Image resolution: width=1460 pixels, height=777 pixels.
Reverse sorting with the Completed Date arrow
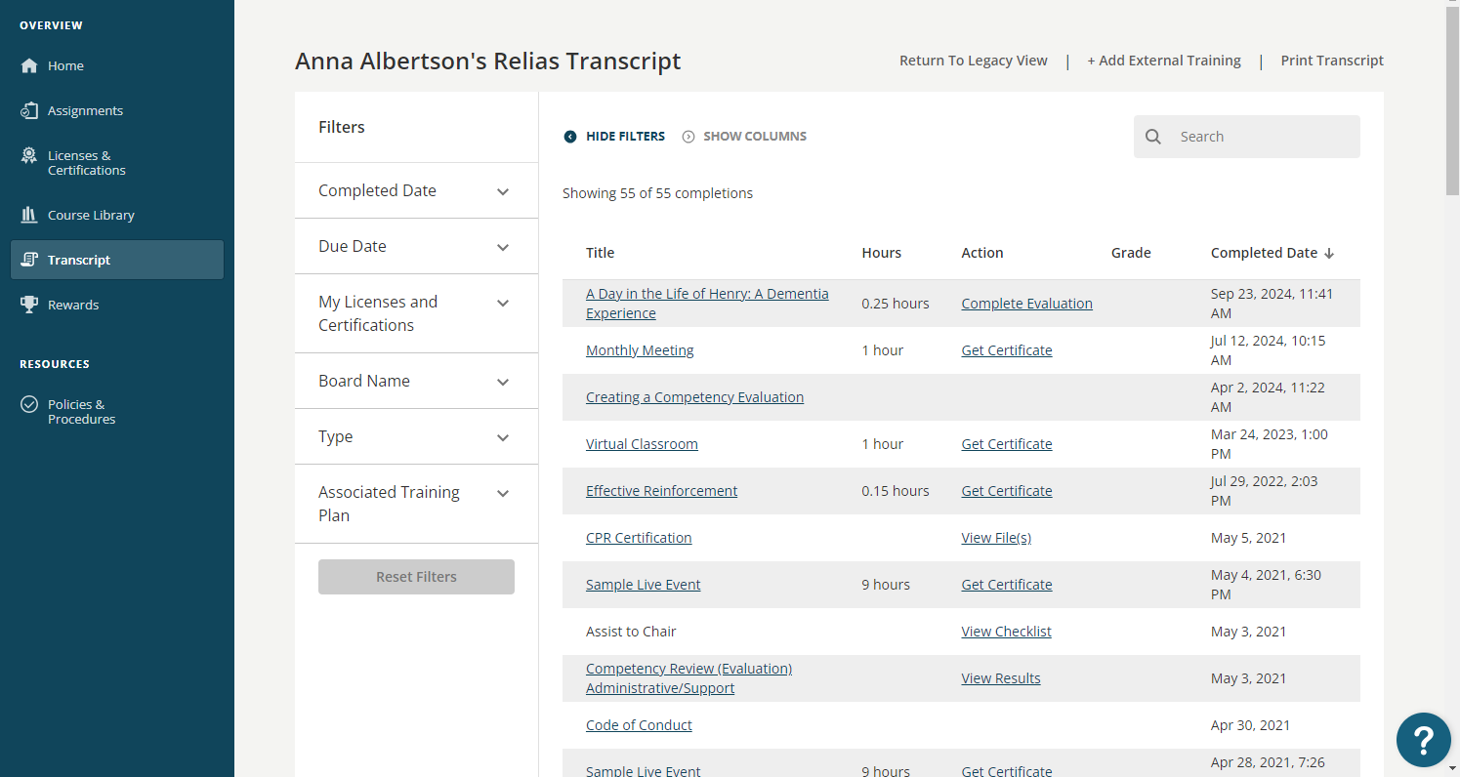[x=1330, y=253]
